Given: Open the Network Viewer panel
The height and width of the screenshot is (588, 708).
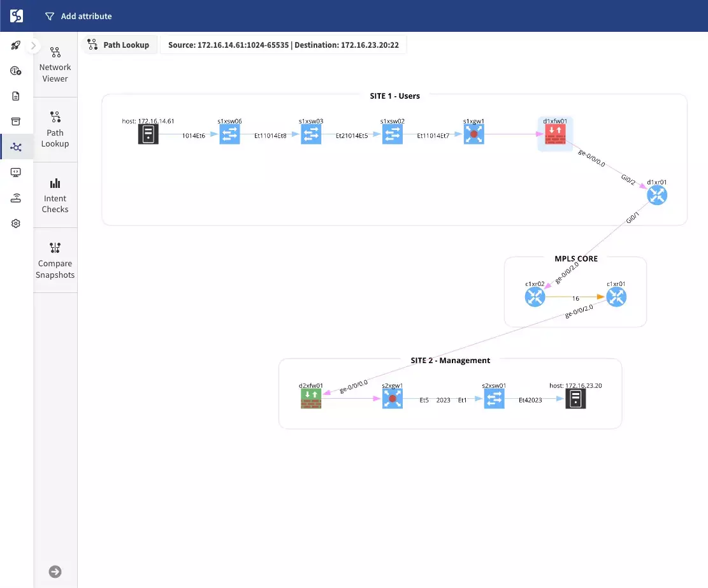Looking at the screenshot, I should 55,64.
